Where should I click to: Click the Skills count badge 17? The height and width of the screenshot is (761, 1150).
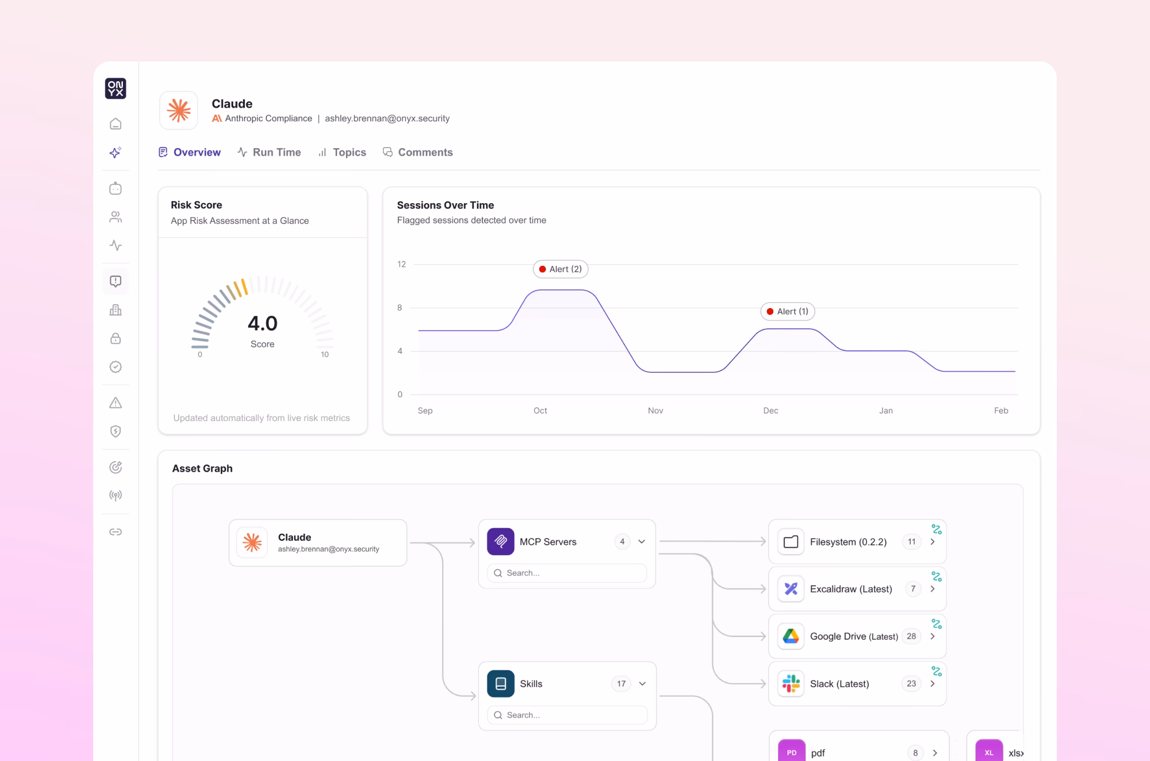[x=621, y=684]
